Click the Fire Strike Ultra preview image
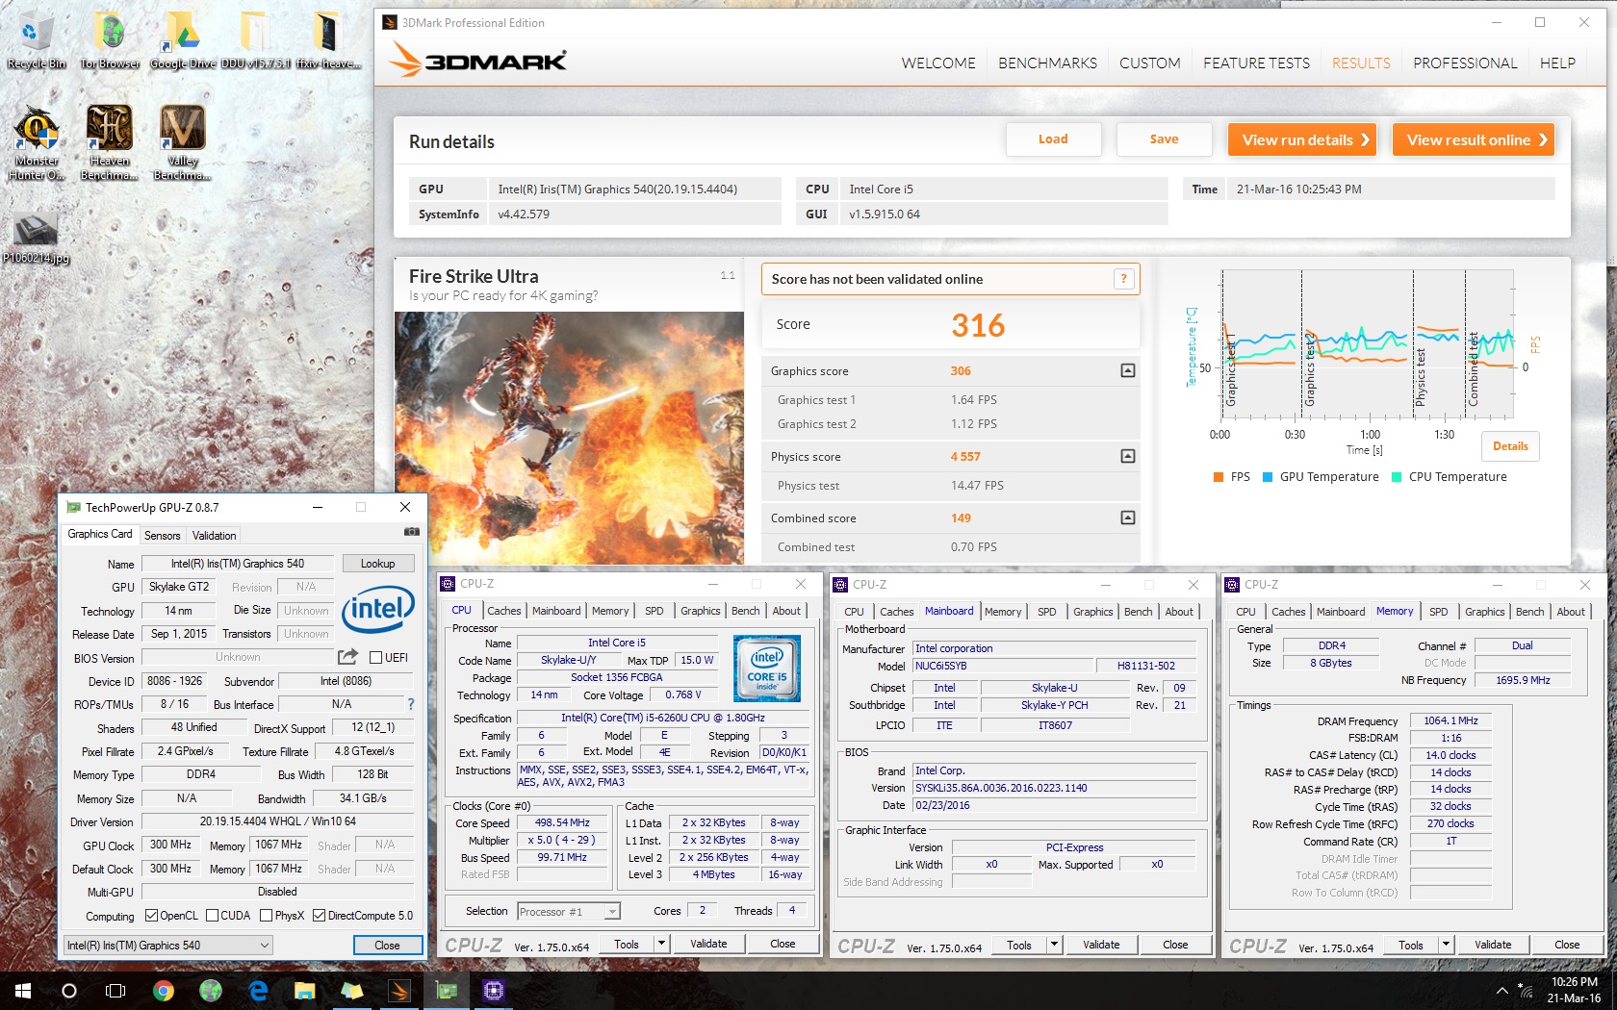Screen dimensions: 1617x1010 [x=569, y=438]
